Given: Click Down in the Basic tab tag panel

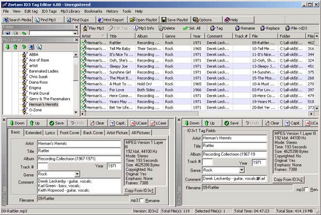Looking at the screenshot, I should point(18,123).
